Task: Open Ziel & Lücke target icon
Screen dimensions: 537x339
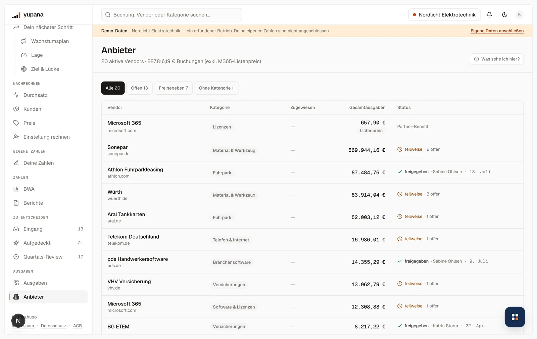Action: click(x=24, y=69)
